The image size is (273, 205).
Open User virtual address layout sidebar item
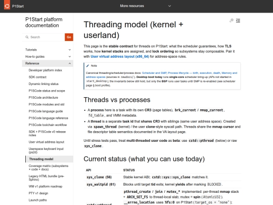pos(47,142)
